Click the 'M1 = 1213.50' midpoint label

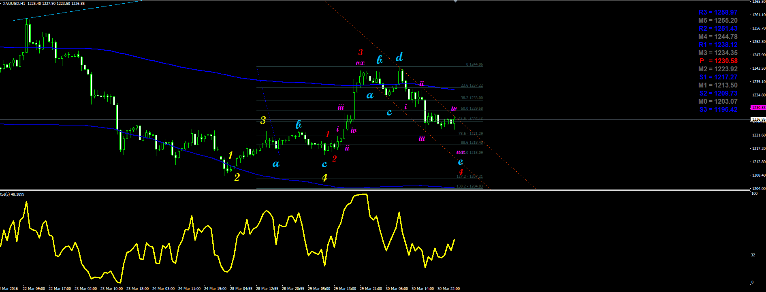718,85
